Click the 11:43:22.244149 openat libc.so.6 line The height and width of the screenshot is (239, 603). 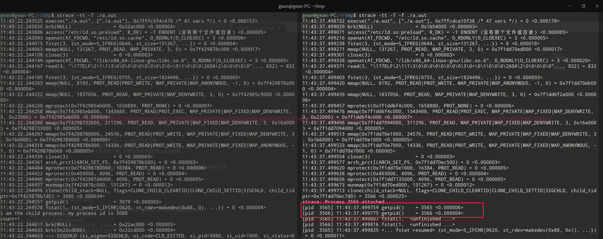(x=145, y=61)
